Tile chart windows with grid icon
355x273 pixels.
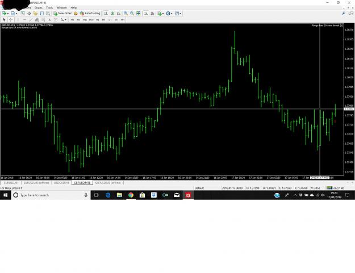pyautogui.click(x=139, y=14)
